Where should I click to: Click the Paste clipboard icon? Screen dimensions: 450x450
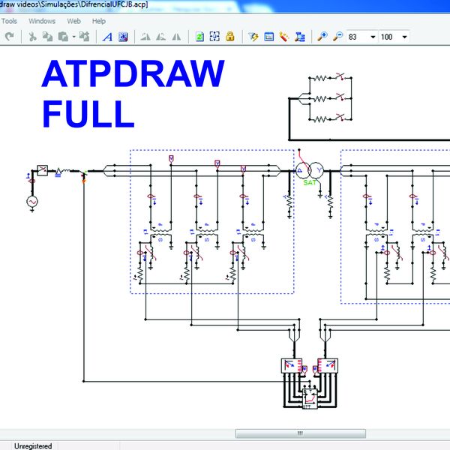coord(63,37)
